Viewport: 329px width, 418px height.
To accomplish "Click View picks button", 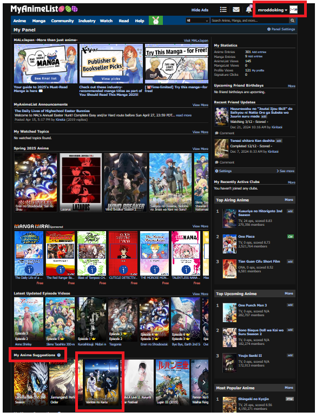I will [x=111, y=79].
